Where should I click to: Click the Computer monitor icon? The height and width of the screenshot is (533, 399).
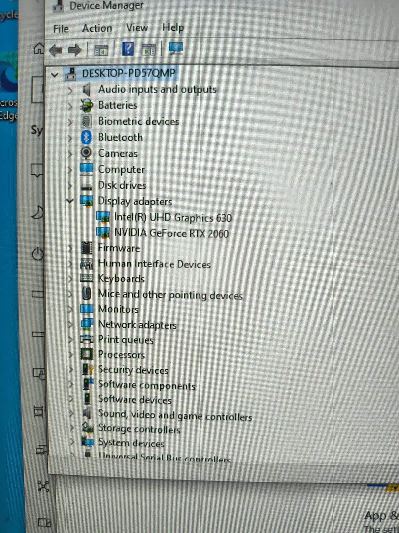pos(86,169)
